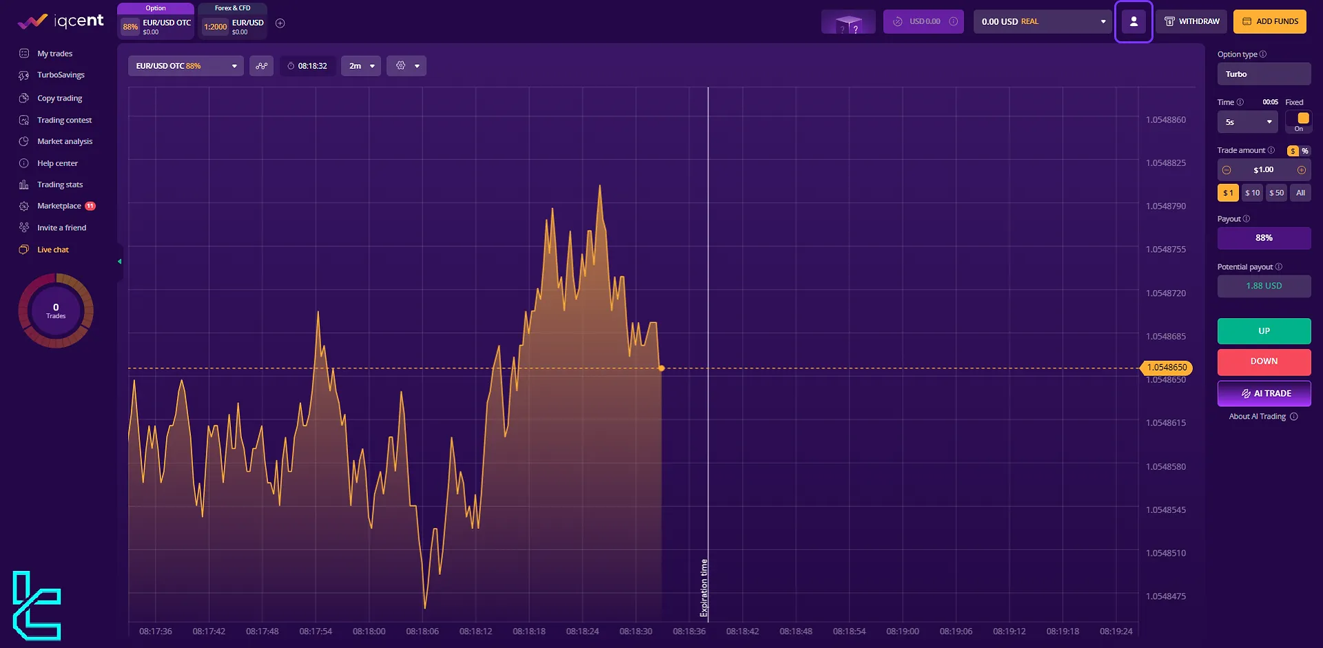Click the About AI Trading info icon

click(1293, 417)
